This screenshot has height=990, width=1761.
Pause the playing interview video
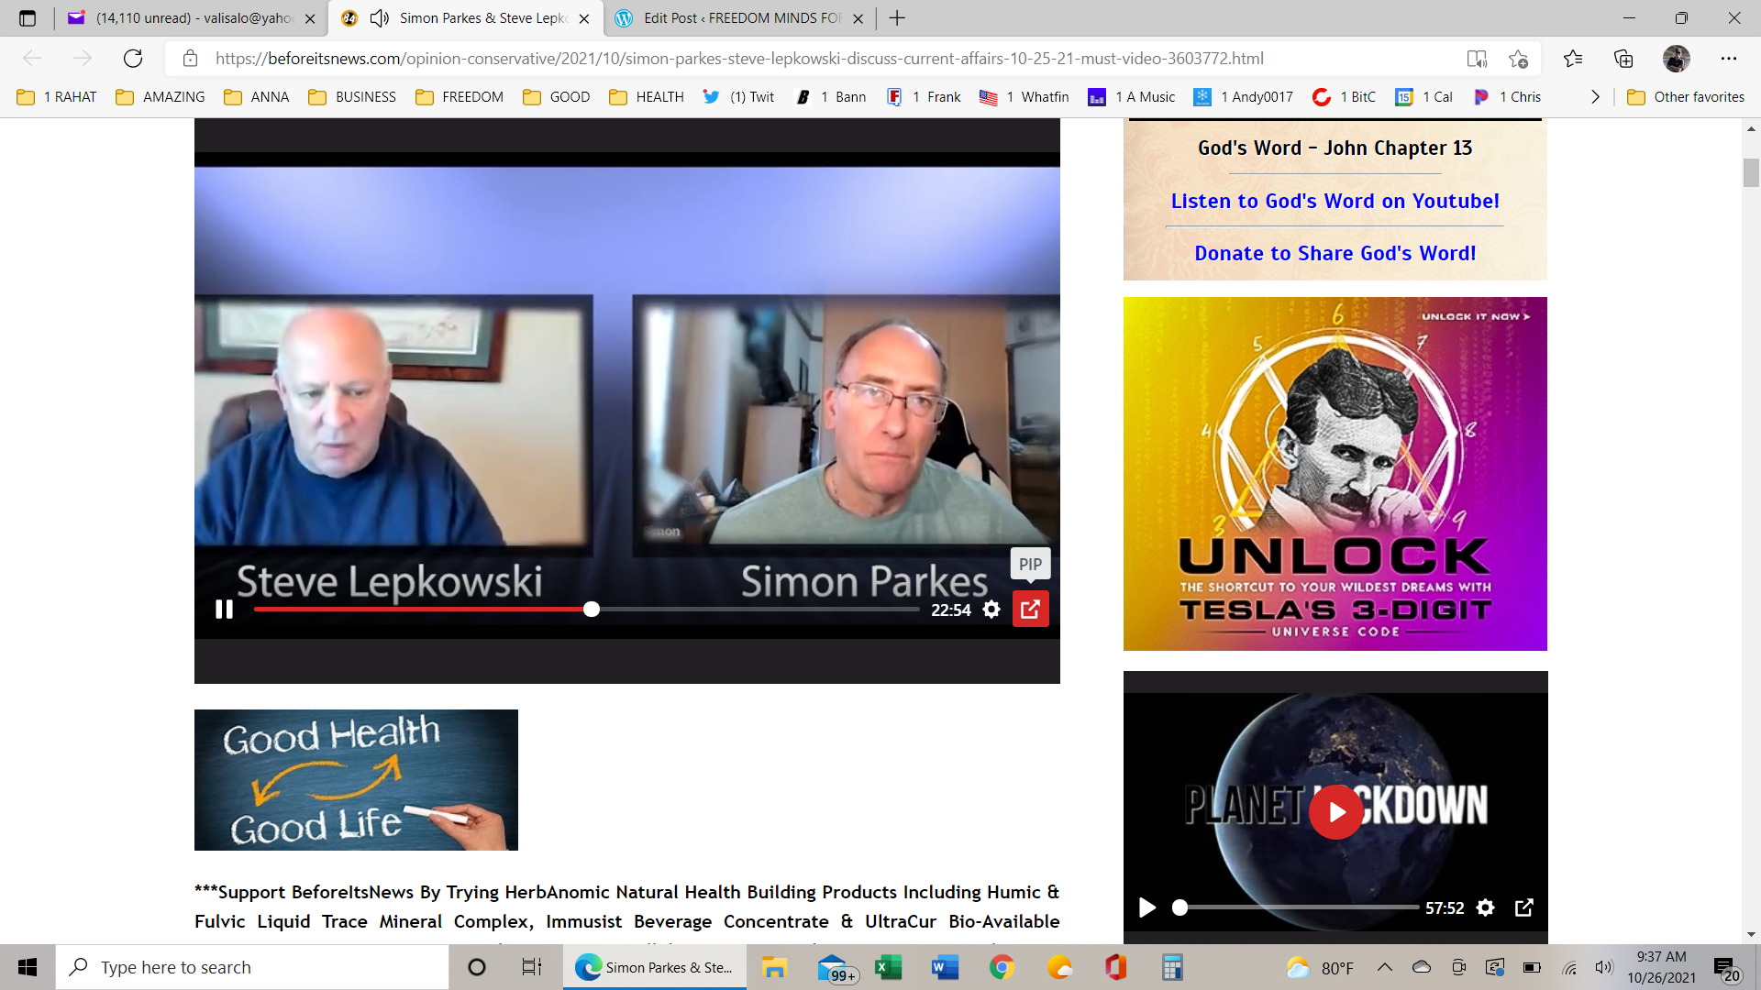tap(224, 609)
